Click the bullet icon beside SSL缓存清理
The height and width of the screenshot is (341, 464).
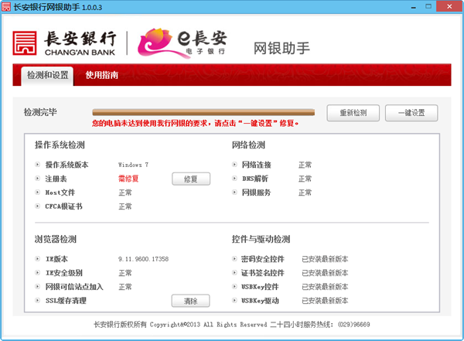point(37,301)
